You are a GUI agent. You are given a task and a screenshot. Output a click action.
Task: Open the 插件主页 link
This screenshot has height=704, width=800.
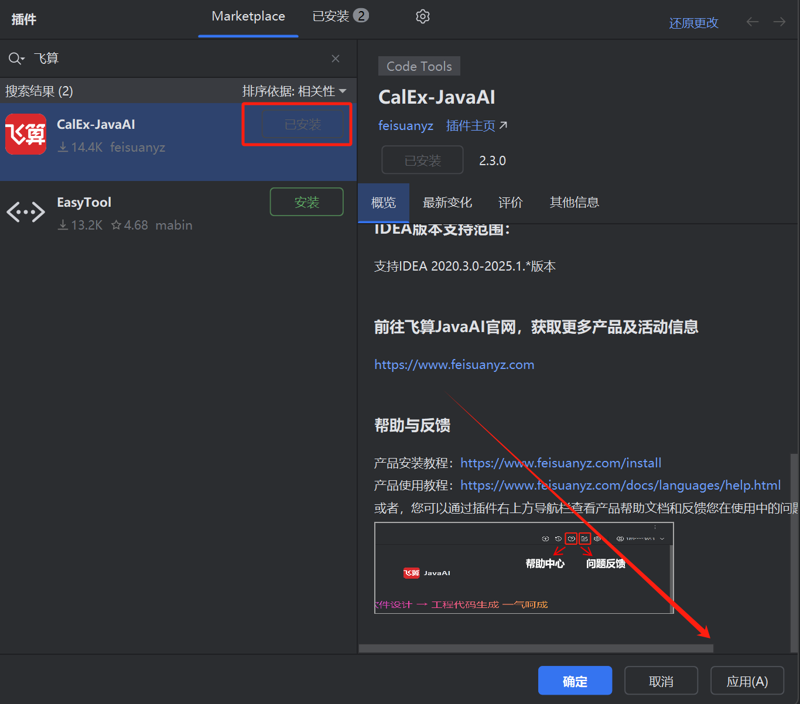477,126
